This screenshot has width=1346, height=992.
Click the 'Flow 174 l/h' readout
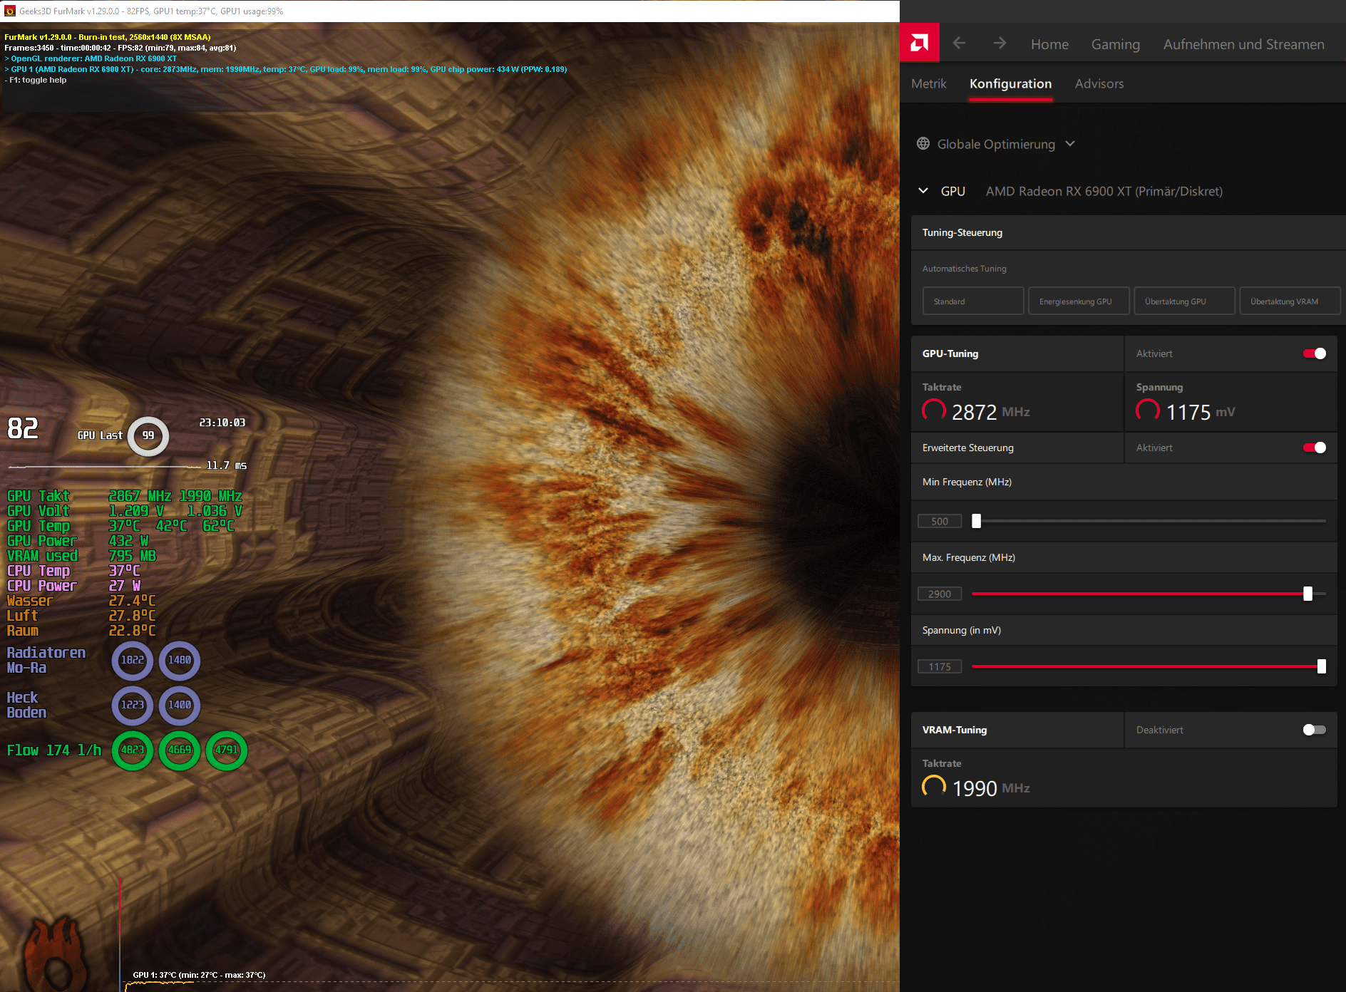pyautogui.click(x=54, y=750)
